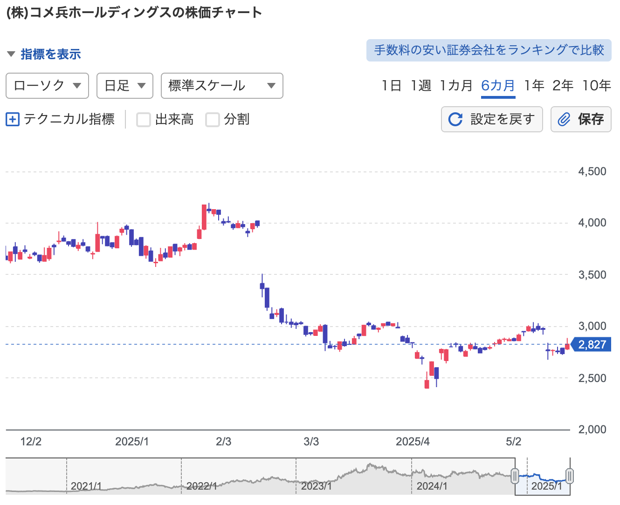Open the 指標を表示 link

pyautogui.click(x=51, y=54)
